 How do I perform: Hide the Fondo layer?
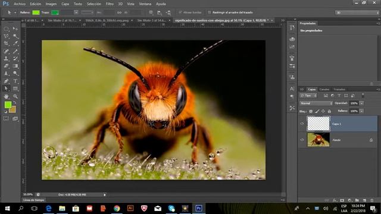[x=302, y=140]
